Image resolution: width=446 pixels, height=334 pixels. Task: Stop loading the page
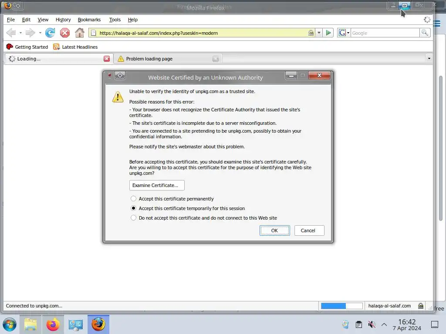pyautogui.click(x=65, y=33)
